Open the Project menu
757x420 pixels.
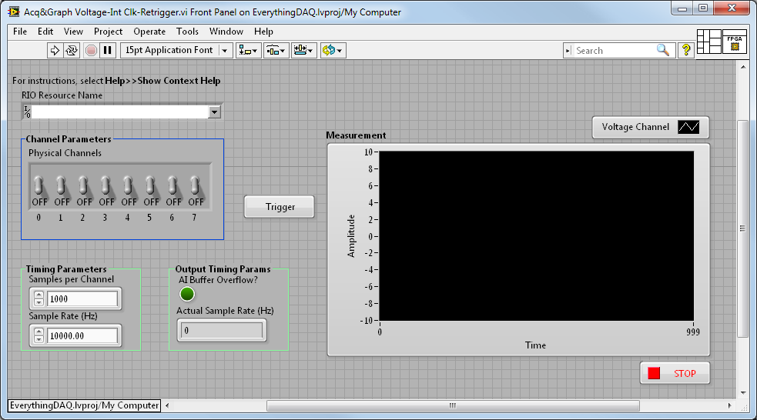click(x=108, y=32)
